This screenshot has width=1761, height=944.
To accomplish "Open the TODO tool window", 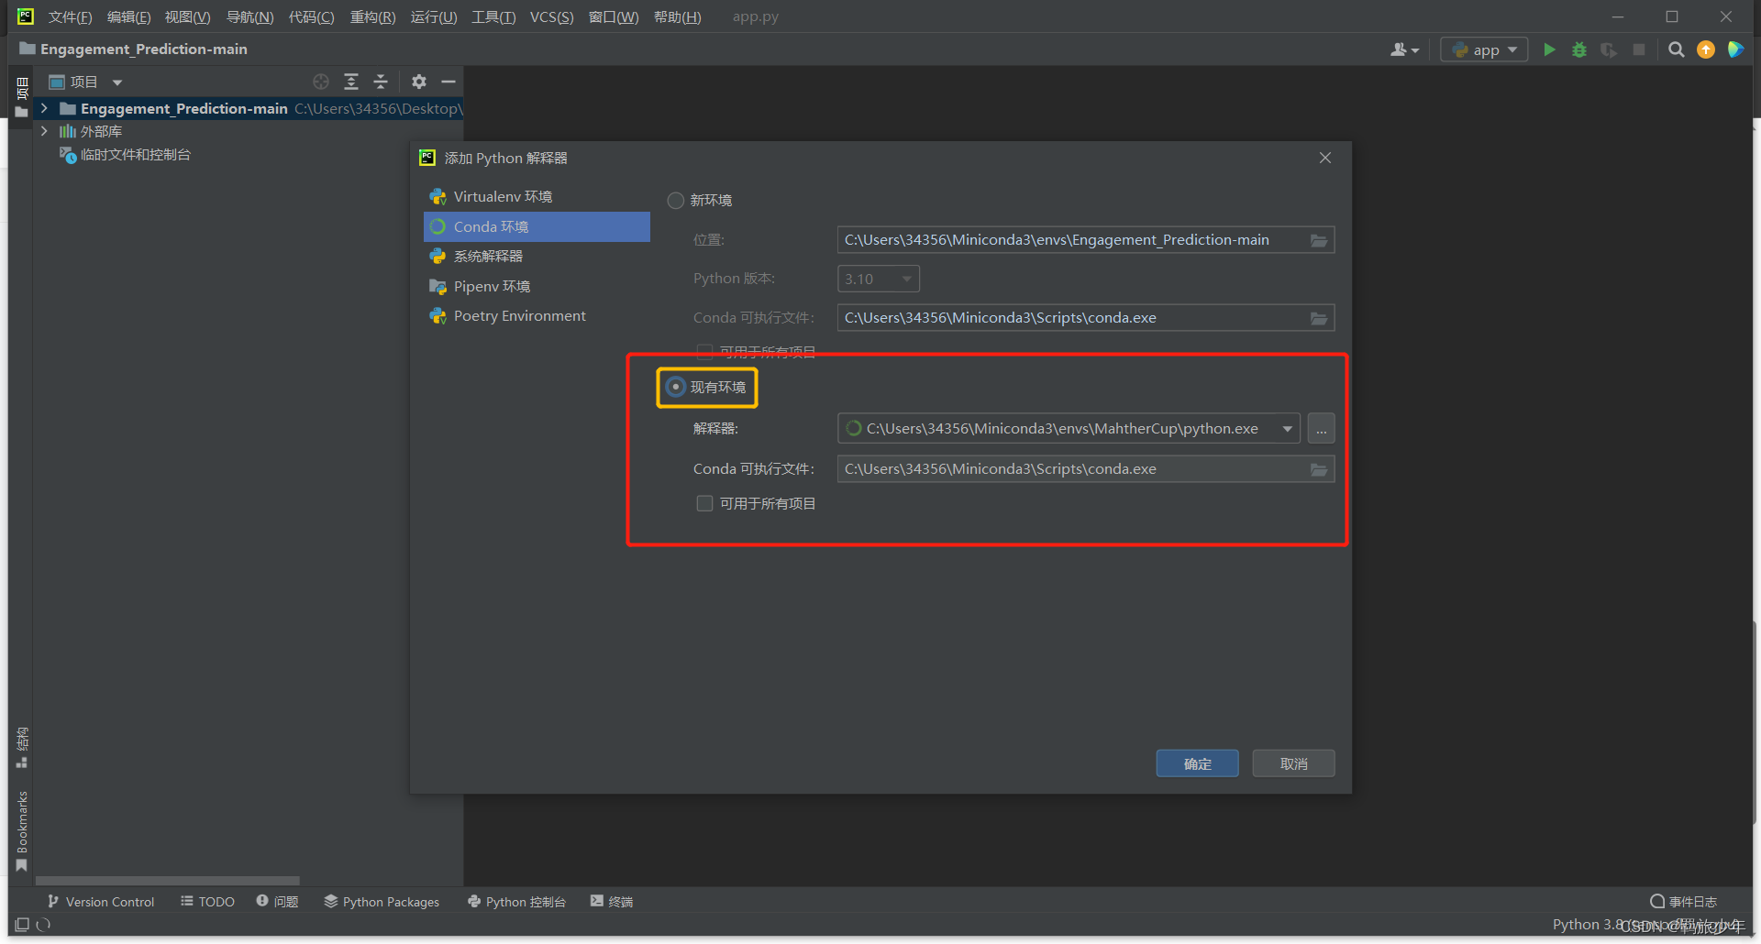I will [208, 902].
